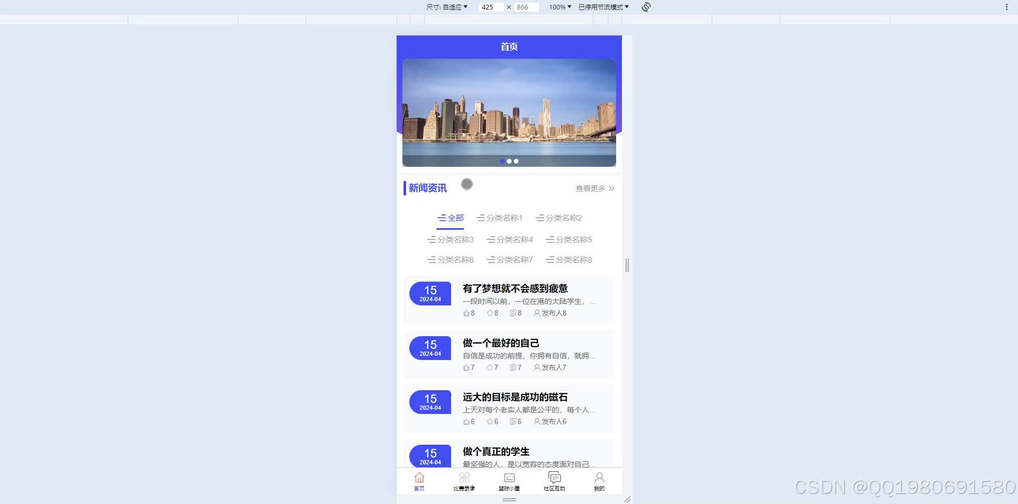
Task: Open the 已停用节流模式 throttling dropdown
Action: [603, 7]
